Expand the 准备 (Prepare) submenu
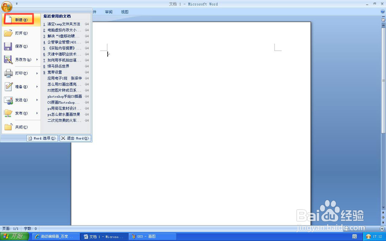The image size is (386, 241). (x=37, y=86)
